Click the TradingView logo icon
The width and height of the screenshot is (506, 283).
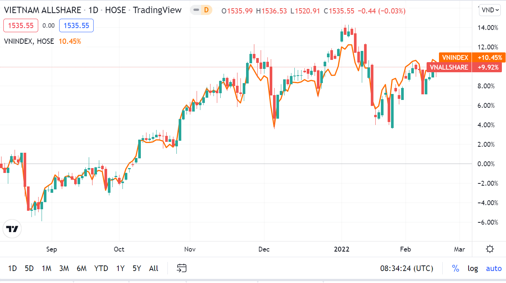(12, 229)
